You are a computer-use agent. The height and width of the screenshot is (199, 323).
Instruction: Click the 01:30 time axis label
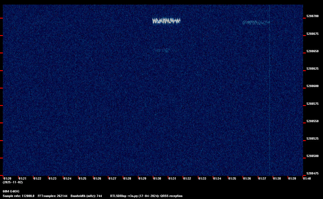click(157, 178)
